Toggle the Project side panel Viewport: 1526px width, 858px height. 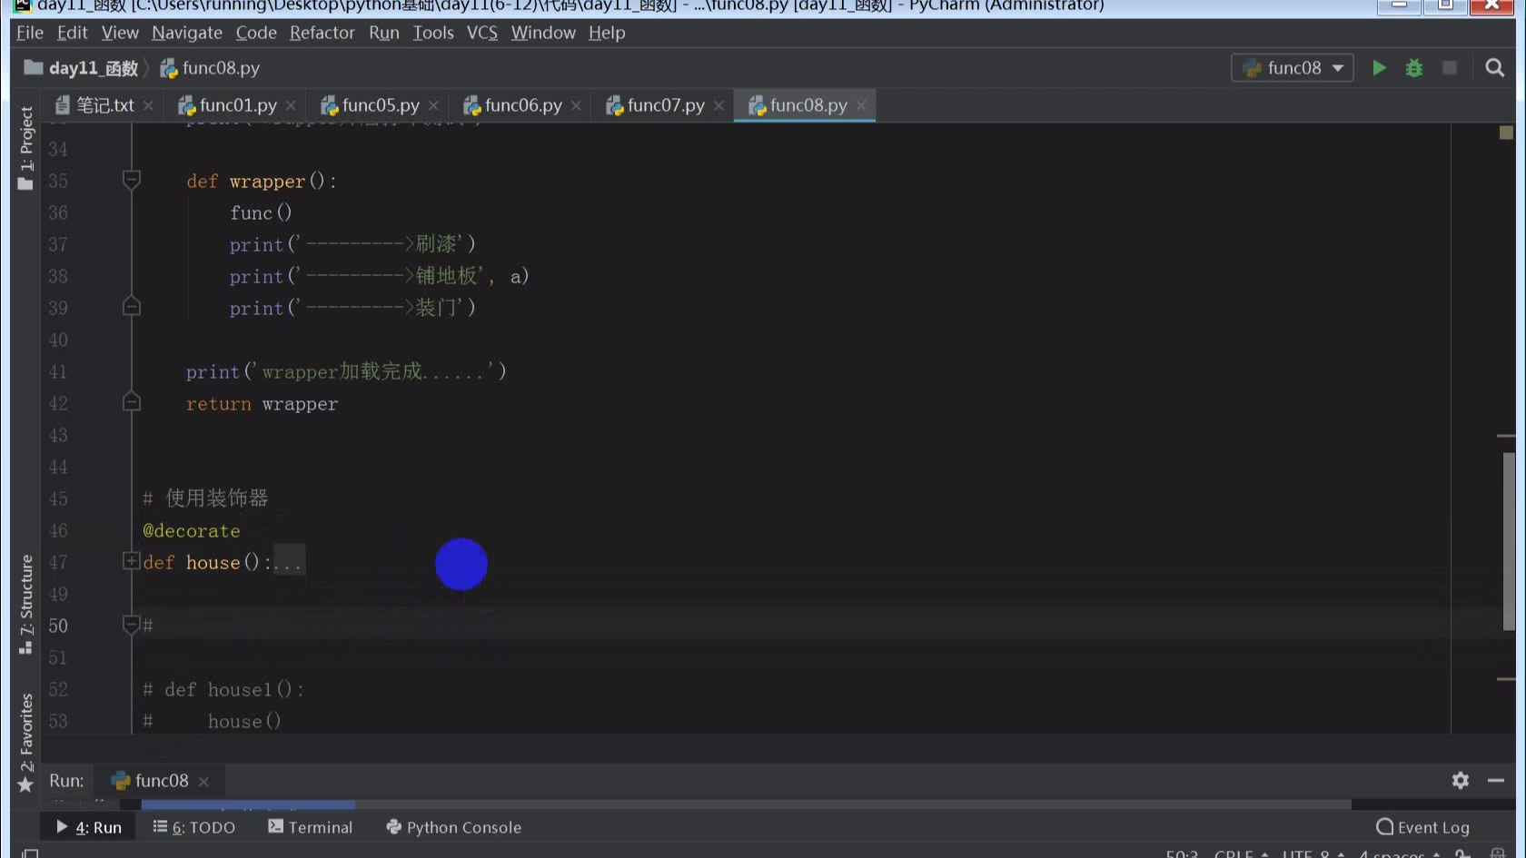pyautogui.click(x=25, y=147)
